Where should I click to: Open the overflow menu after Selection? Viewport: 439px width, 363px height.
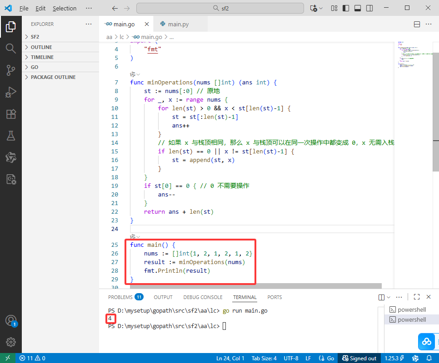point(89,8)
